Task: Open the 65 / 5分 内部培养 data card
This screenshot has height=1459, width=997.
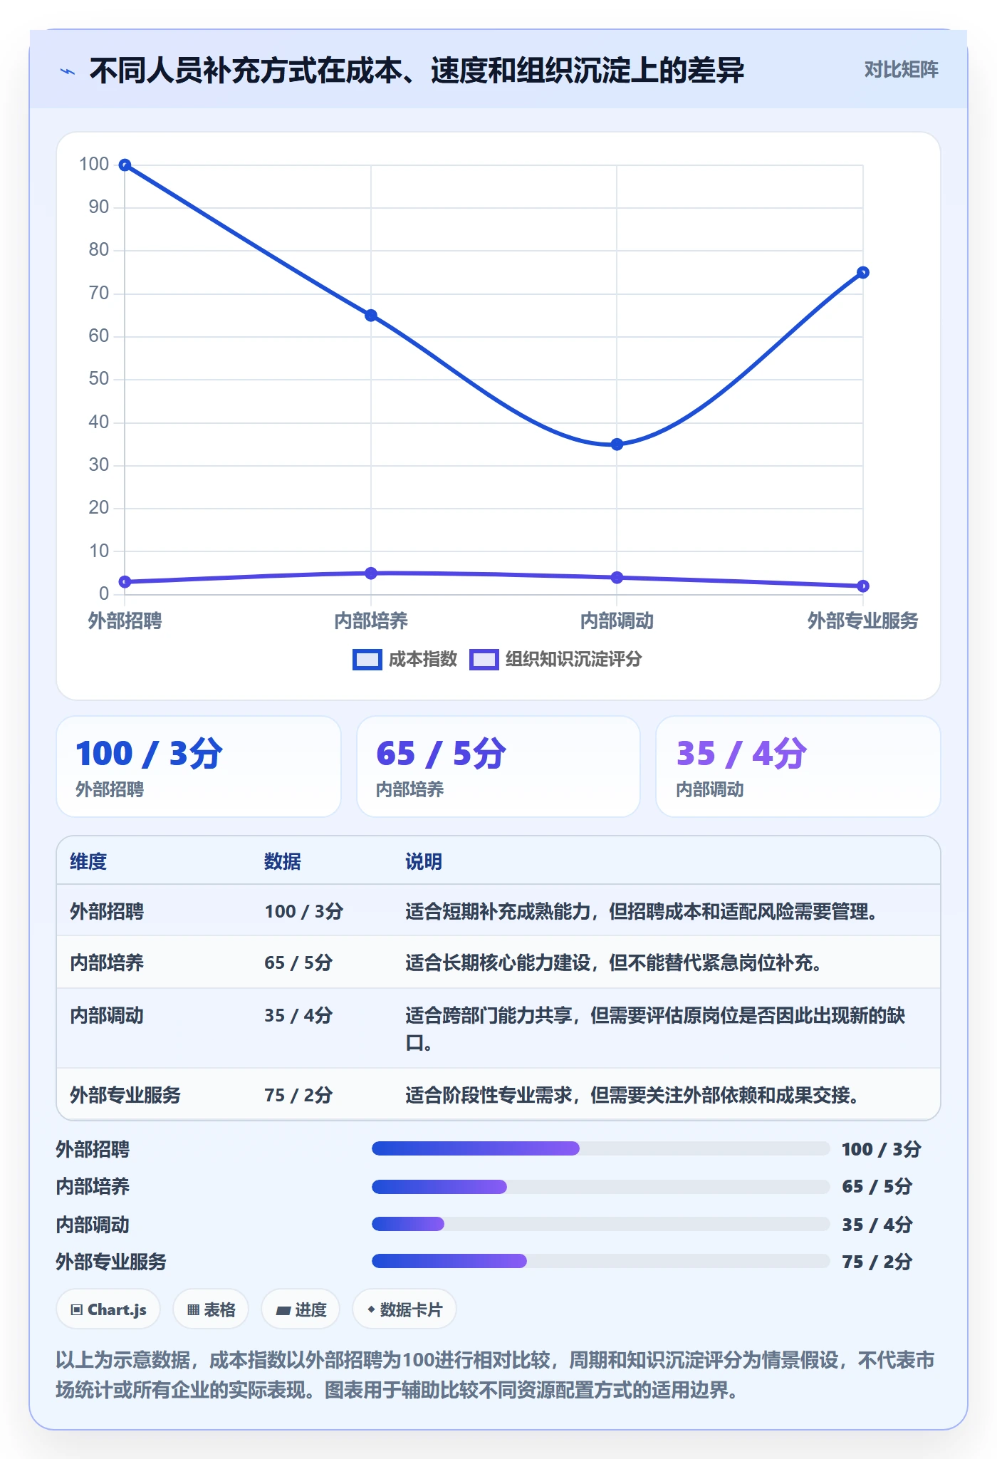Action: (x=499, y=767)
